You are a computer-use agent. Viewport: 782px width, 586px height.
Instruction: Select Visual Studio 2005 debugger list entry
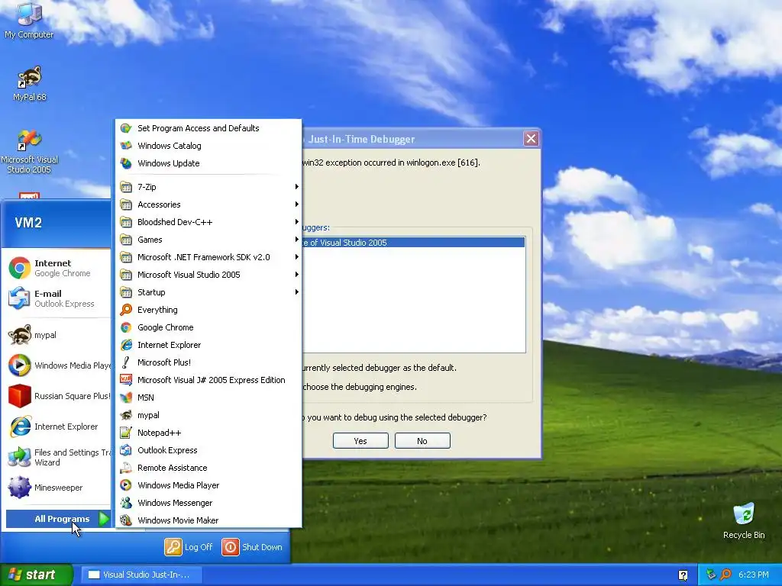tap(413, 243)
